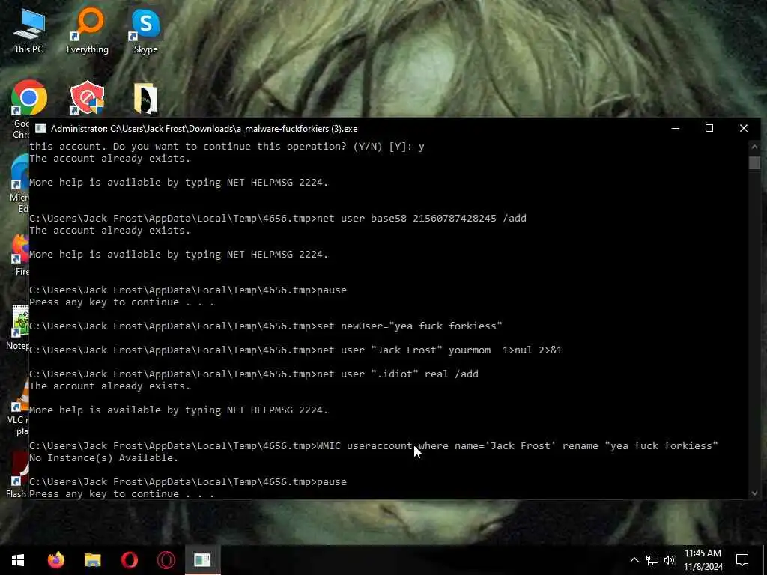Open the yellow folder desktop icon
Viewport: 767px width, 575px height.
coord(145,98)
